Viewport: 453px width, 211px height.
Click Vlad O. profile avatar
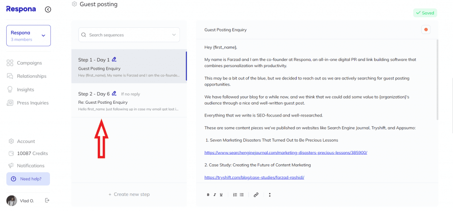(x=12, y=200)
